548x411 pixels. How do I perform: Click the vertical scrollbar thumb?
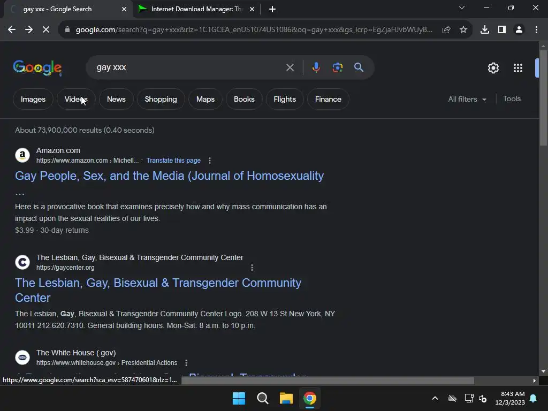click(x=543, y=98)
